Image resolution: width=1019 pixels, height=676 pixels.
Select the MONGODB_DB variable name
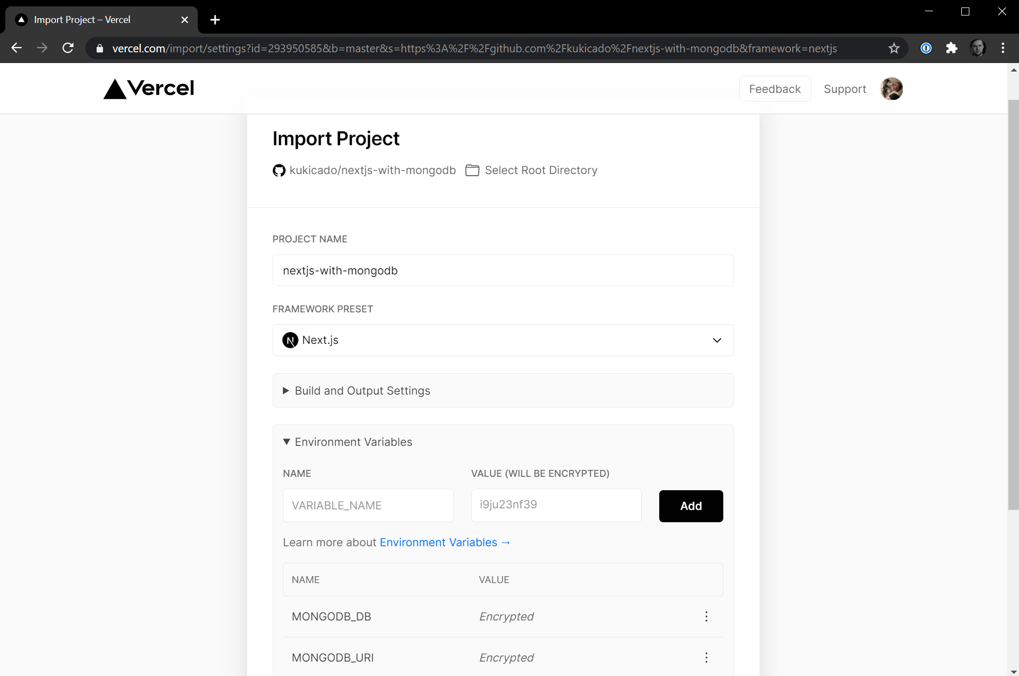331,617
